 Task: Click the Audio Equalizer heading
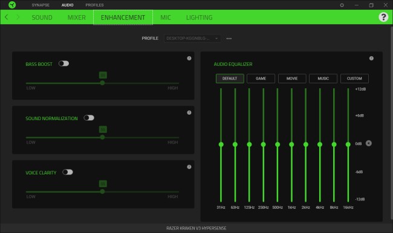pyautogui.click(x=233, y=64)
